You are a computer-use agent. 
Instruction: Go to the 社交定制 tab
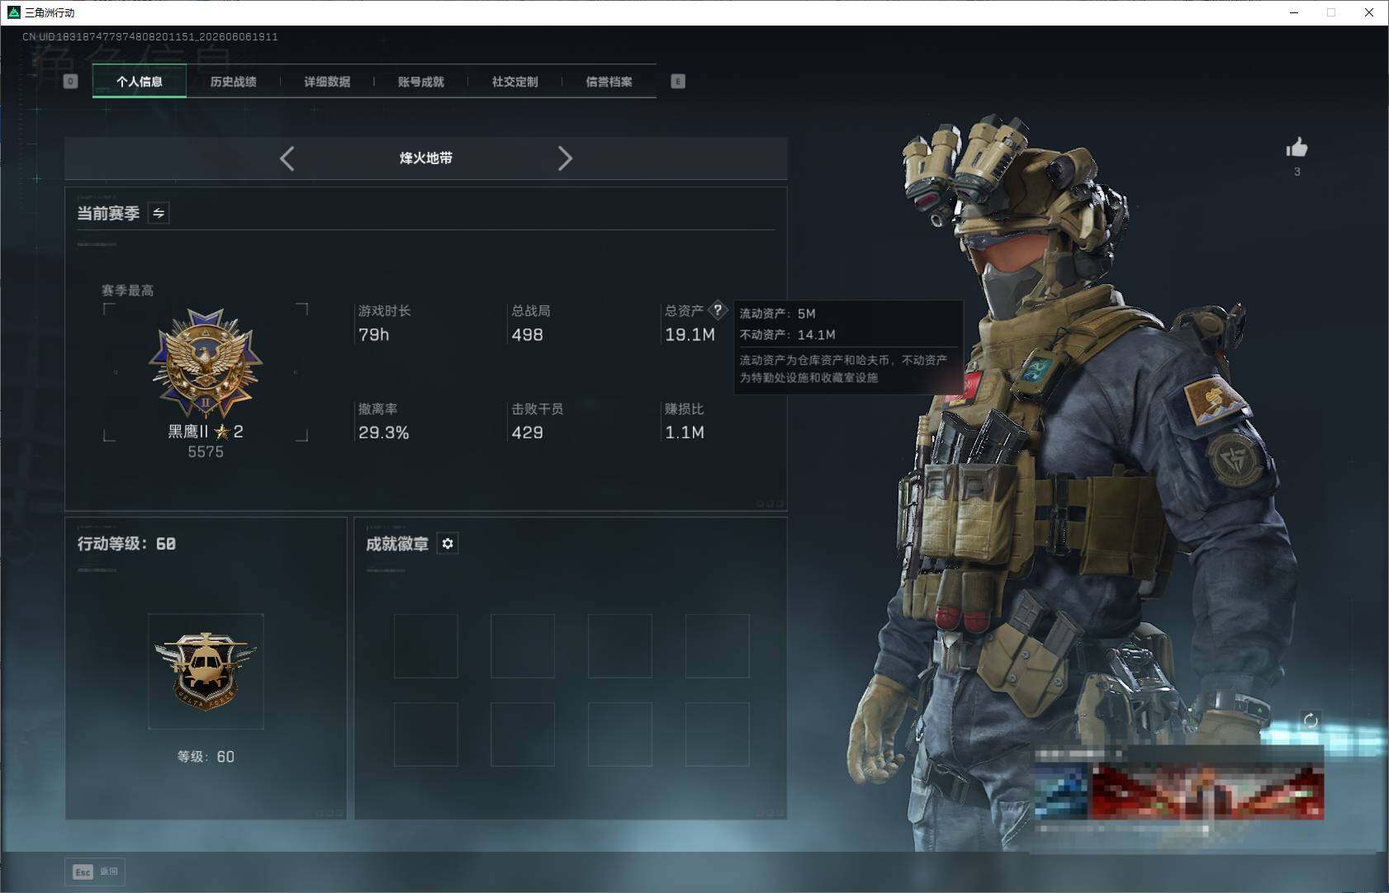pyautogui.click(x=514, y=81)
